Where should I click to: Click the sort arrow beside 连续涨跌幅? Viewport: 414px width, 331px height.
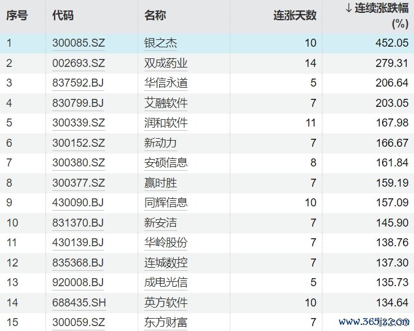[x=348, y=8]
